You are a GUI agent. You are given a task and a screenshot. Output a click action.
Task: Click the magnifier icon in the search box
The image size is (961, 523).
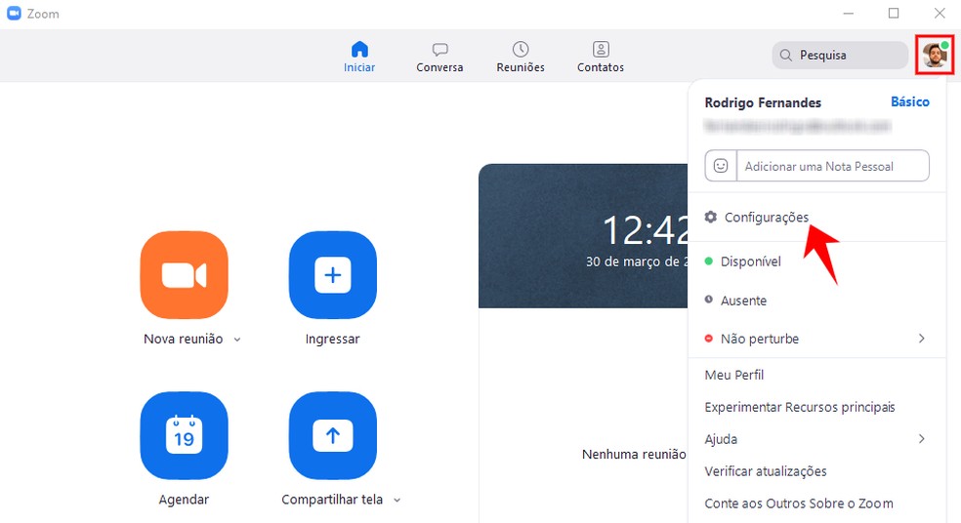click(x=786, y=55)
